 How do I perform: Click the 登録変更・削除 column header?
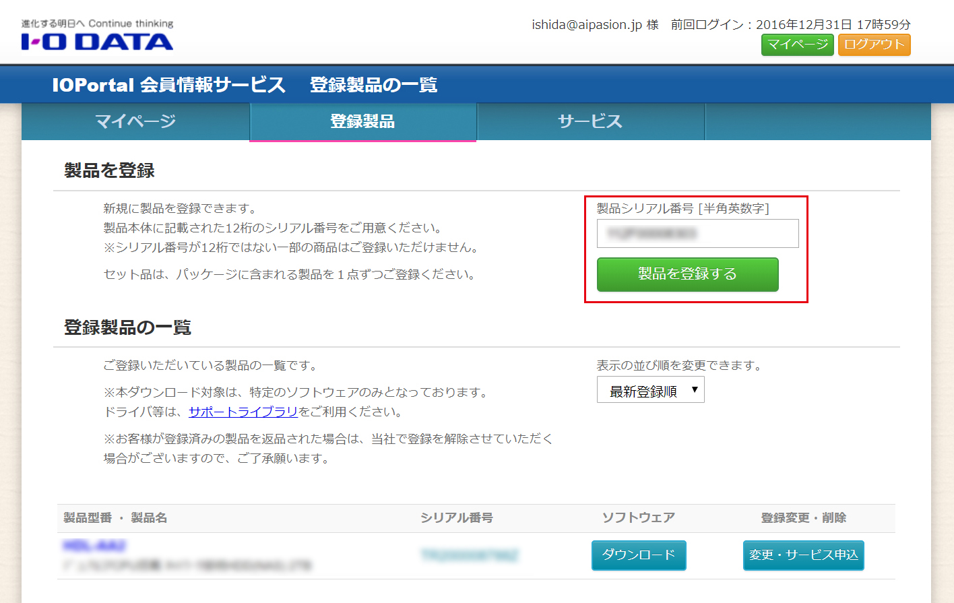(804, 517)
